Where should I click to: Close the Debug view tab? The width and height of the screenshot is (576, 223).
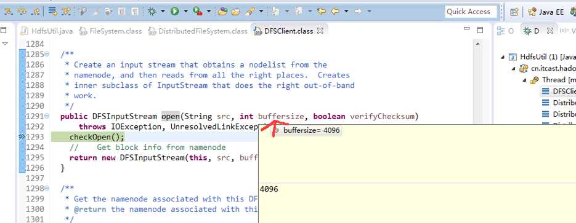coord(550,31)
